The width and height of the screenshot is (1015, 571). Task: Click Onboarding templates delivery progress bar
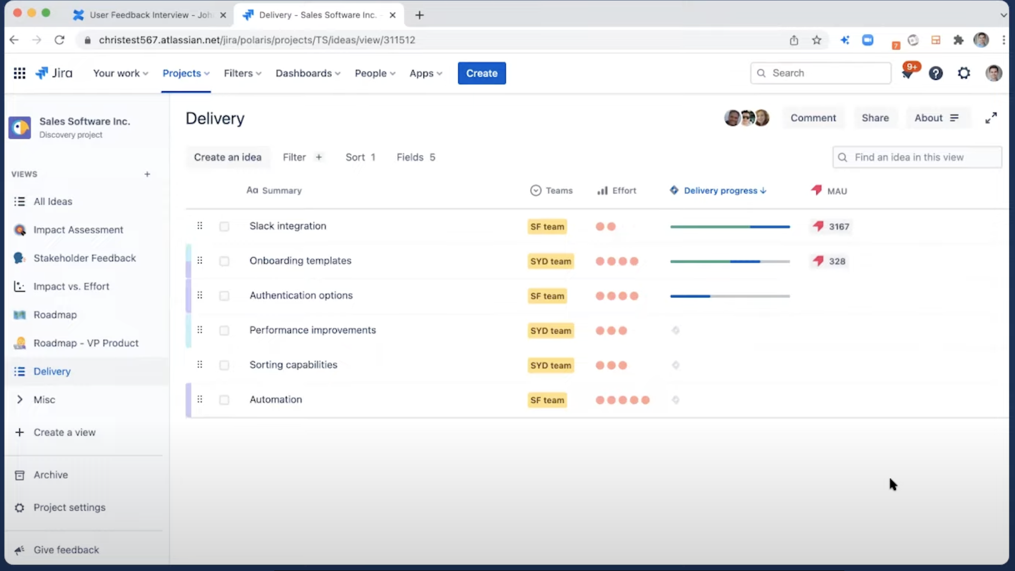pos(730,261)
